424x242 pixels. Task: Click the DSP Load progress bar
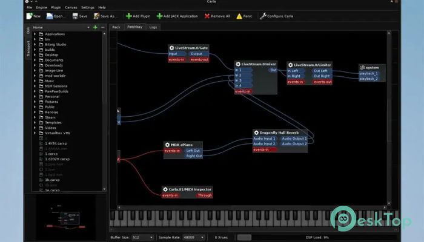317,237
